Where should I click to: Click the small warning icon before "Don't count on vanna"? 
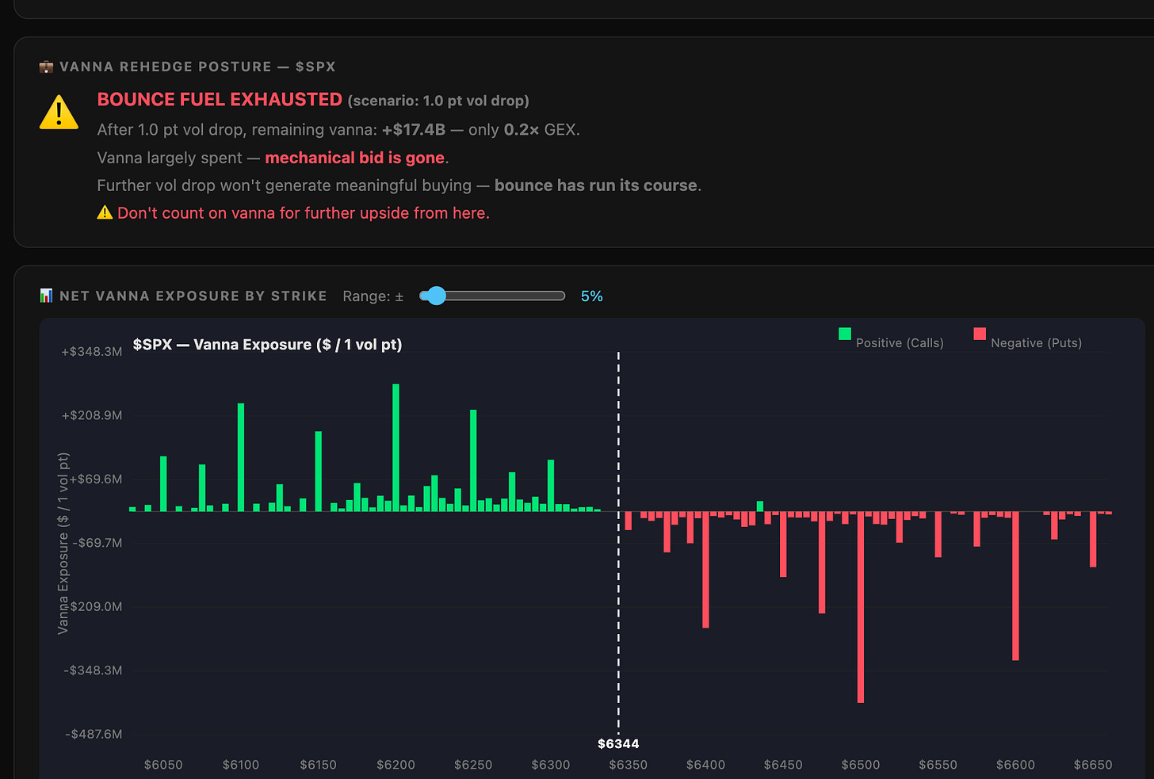(105, 212)
